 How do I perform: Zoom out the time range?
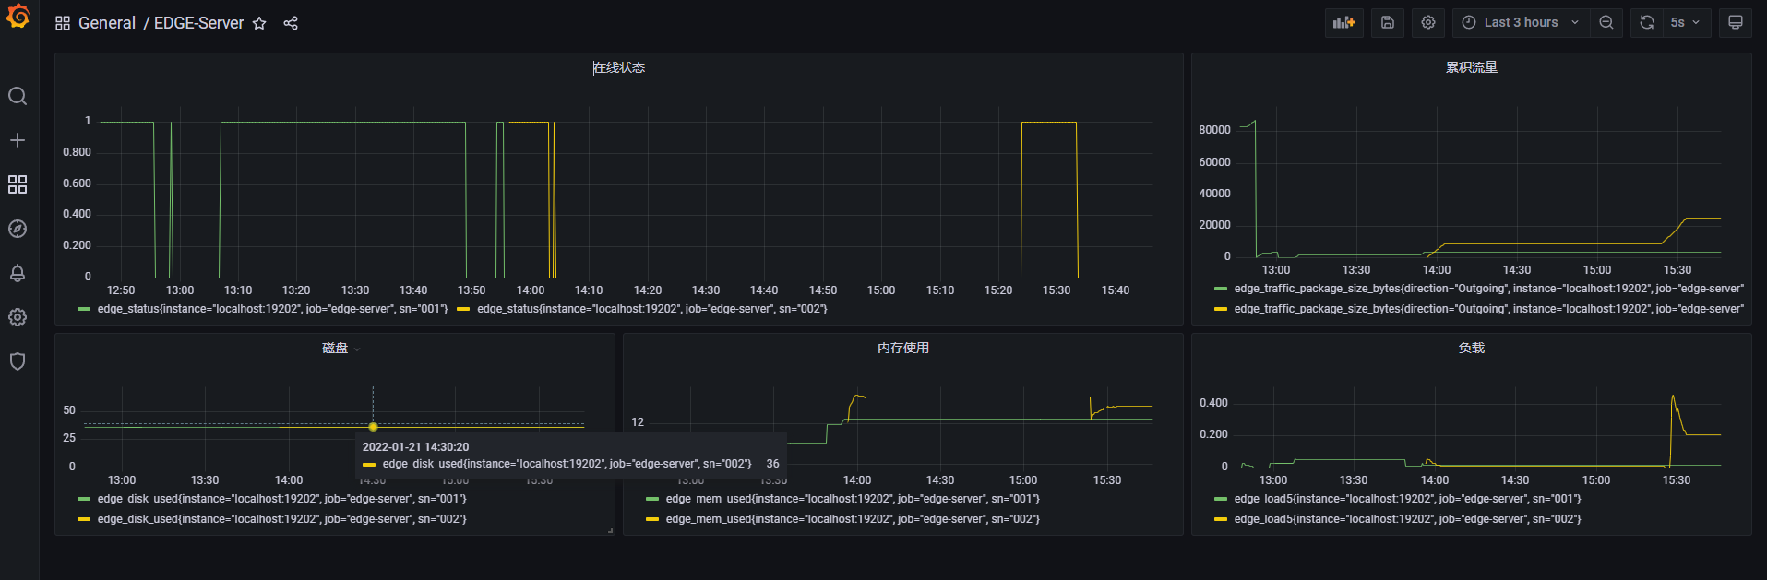[x=1606, y=22]
